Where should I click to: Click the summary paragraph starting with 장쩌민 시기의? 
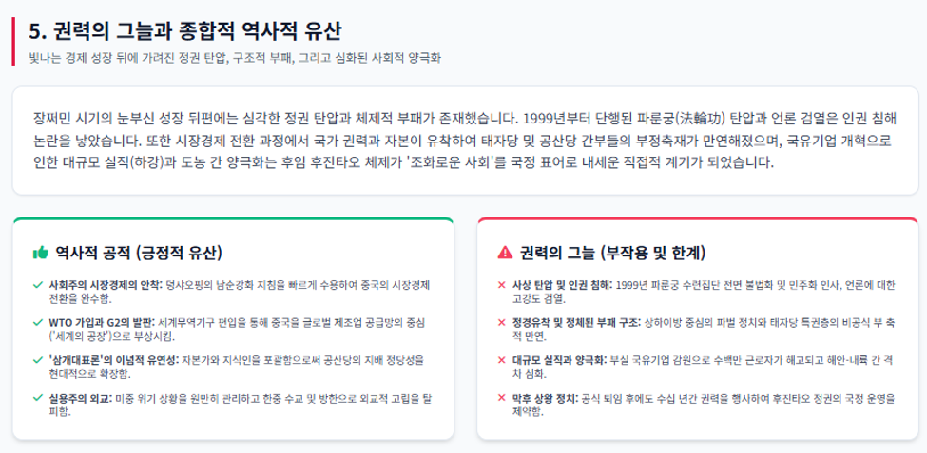tap(465, 141)
